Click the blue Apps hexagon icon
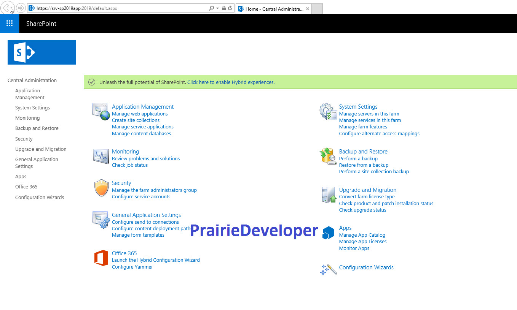The width and height of the screenshot is (517, 310). coord(328,232)
